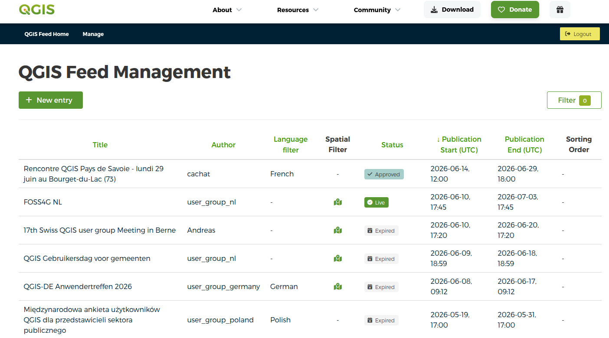Sort by Language filter column
The image size is (609, 338).
291,145
